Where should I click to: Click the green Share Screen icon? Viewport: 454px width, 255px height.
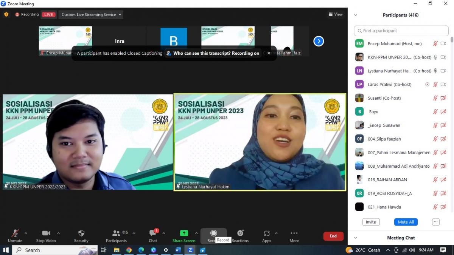184,233
